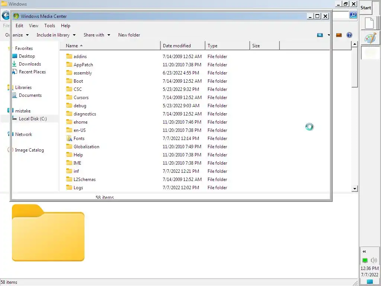Click the empty search input field
Screen dimensions: 381x286
point(341,15)
